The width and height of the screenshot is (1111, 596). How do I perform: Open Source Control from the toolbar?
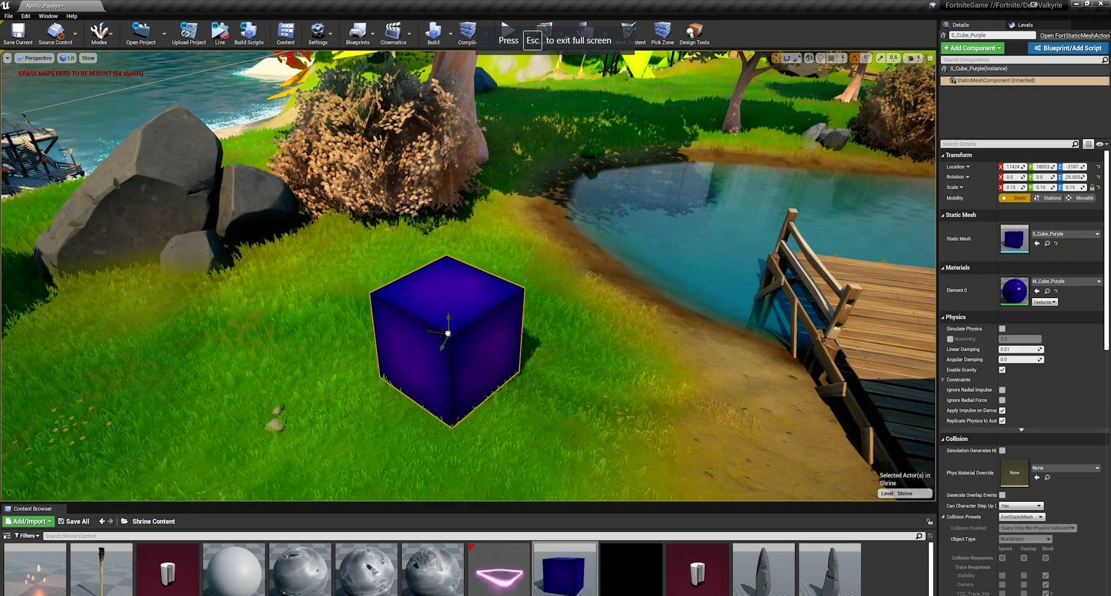[x=56, y=34]
